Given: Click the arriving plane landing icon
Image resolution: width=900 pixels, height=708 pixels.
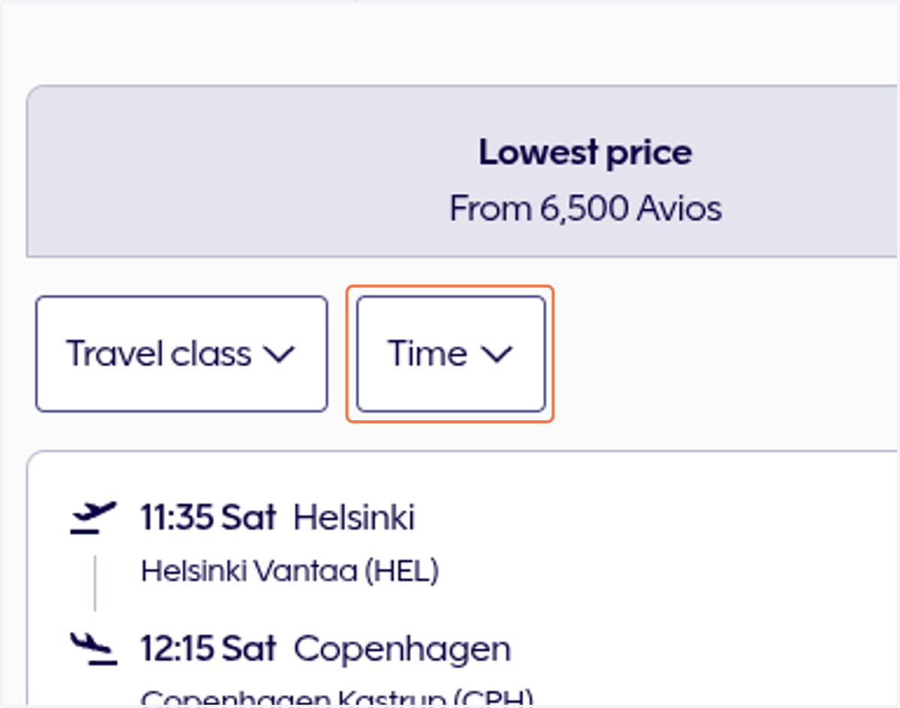Looking at the screenshot, I should (94, 649).
